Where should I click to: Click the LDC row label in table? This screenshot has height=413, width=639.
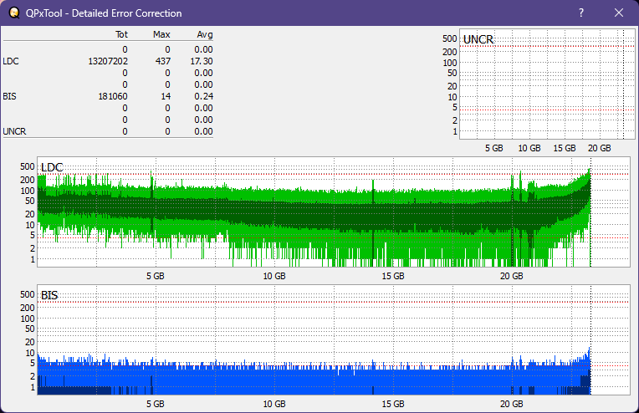click(11, 61)
